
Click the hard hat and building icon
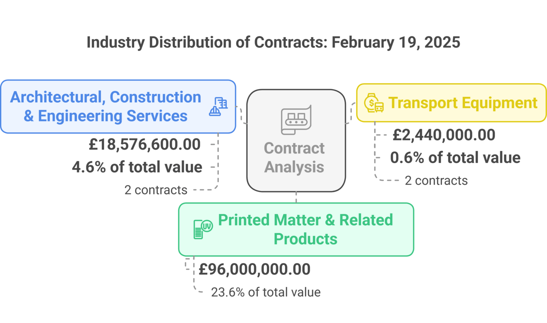[218, 106]
